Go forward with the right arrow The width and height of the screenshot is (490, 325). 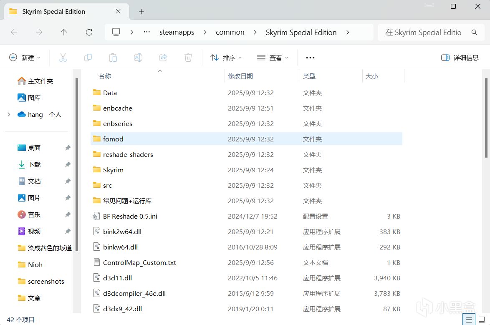pyautogui.click(x=39, y=32)
